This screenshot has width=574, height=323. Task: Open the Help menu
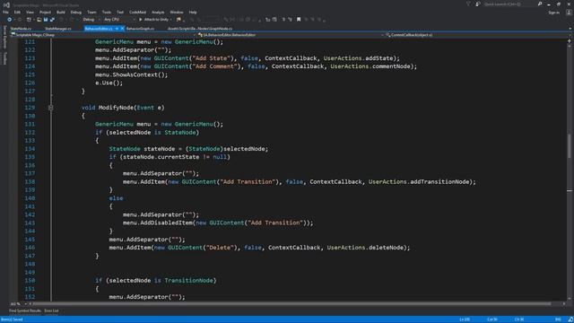click(x=193, y=12)
